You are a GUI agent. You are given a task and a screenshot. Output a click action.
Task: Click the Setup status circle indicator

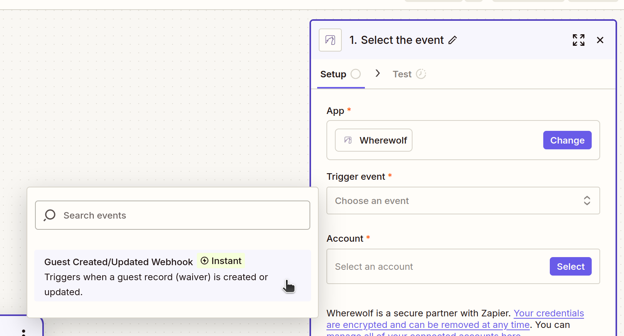point(356,74)
